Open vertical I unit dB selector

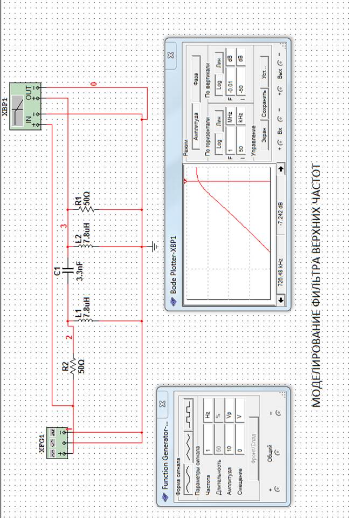point(240,58)
